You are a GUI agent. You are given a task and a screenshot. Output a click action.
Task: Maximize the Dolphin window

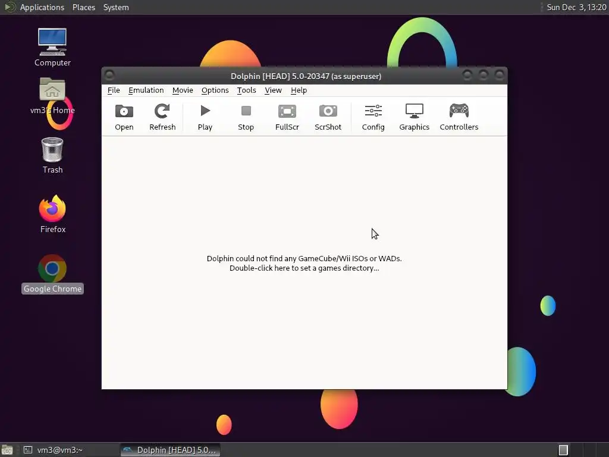pyautogui.click(x=483, y=74)
